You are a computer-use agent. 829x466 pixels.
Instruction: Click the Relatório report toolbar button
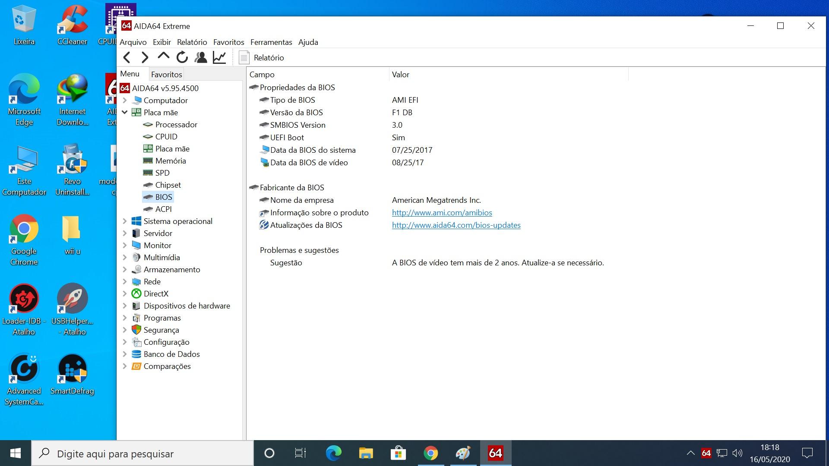262,57
